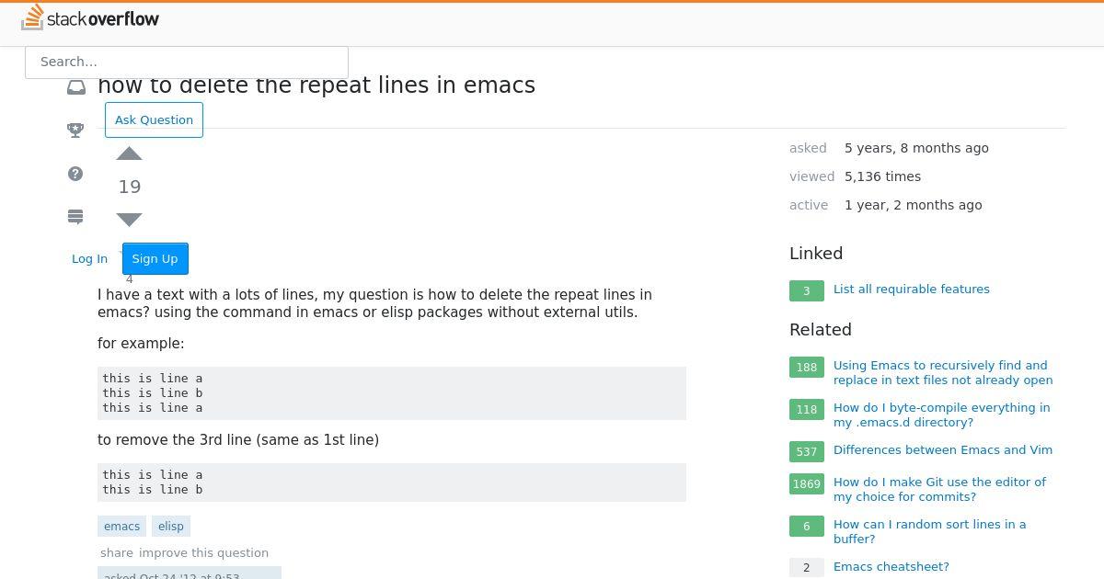This screenshot has width=1104, height=579.
Task: Open the help question-mark icon
Action: (76, 174)
